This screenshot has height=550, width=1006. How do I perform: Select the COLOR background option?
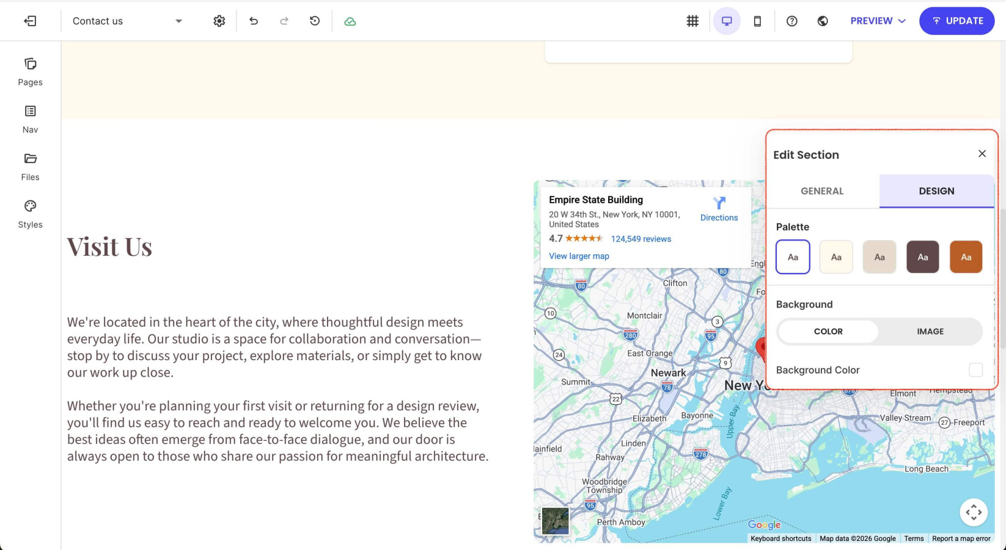(x=828, y=331)
